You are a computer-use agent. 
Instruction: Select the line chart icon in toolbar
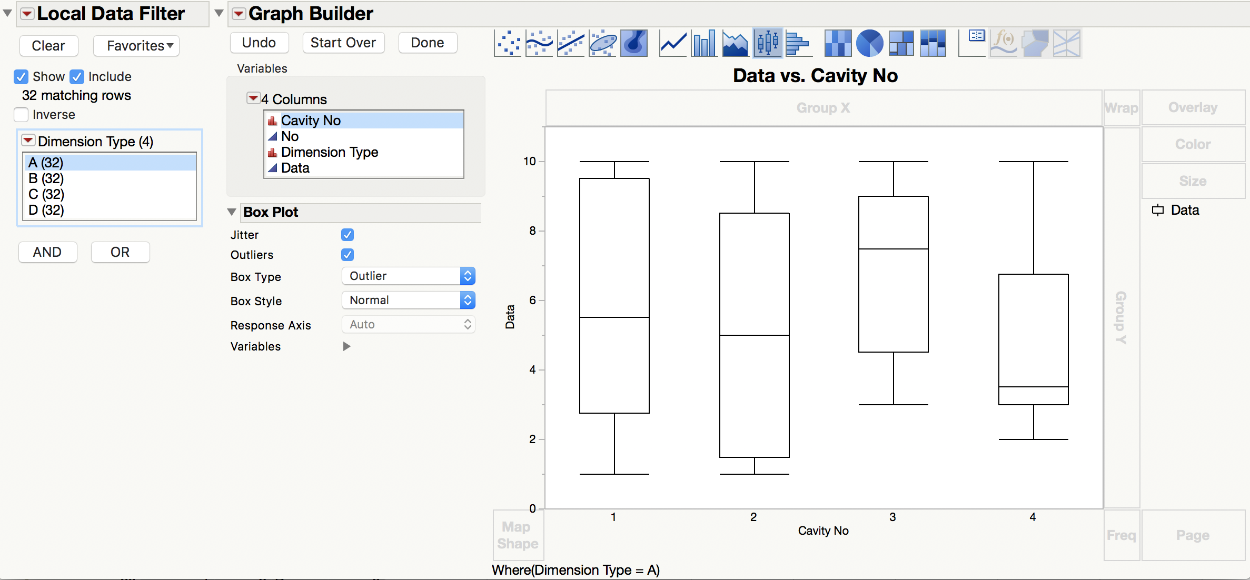[673, 44]
